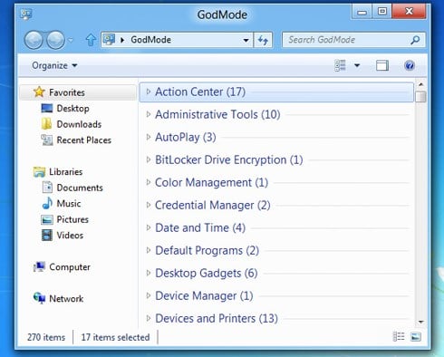
Task: Expand the Device Manager group triangle
Action: pyautogui.click(x=149, y=295)
